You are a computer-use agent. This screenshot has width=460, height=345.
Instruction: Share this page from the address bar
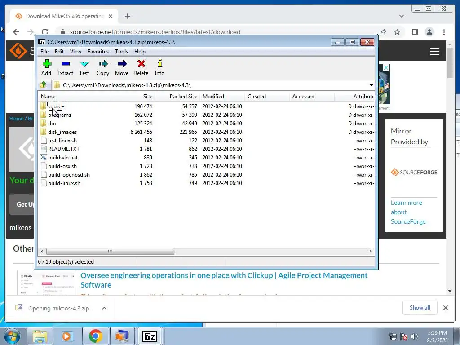[x=383, y=32]
